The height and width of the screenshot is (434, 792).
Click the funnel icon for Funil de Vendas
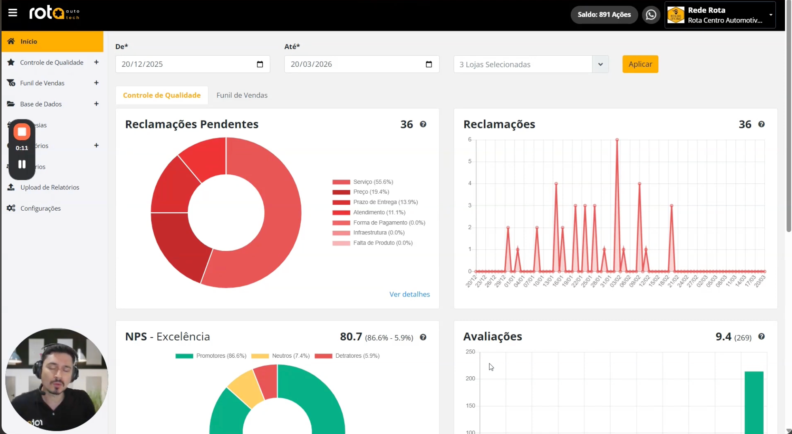point(11,83)
